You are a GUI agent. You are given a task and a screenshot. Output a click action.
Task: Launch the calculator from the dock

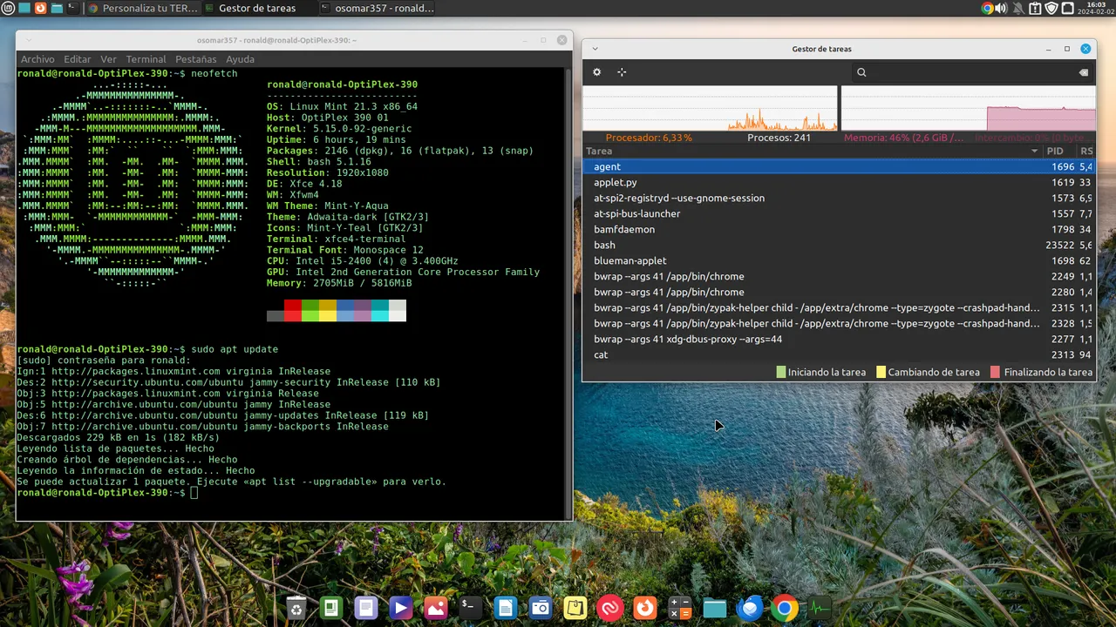[680, 609]
